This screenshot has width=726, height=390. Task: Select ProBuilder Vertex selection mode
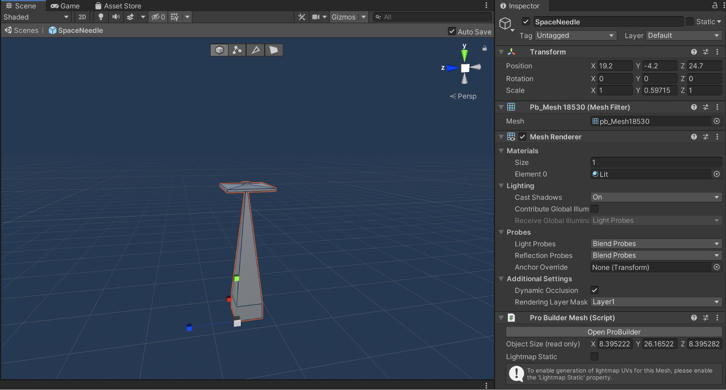(237, 50)
